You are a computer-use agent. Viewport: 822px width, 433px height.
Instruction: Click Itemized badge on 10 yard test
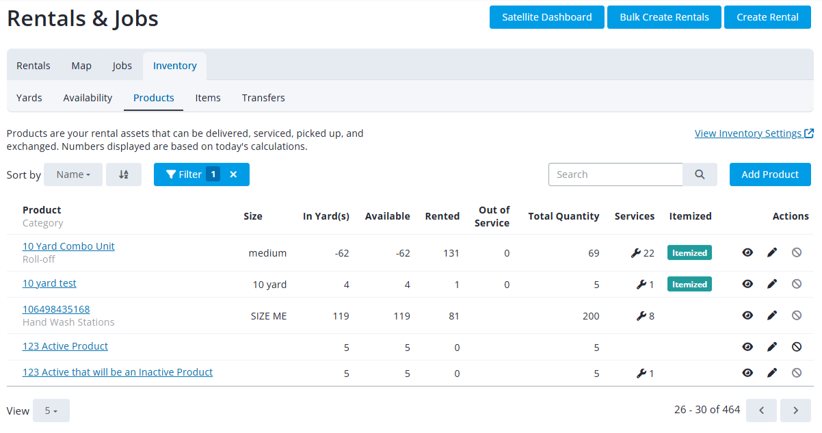tap(689, 285)
